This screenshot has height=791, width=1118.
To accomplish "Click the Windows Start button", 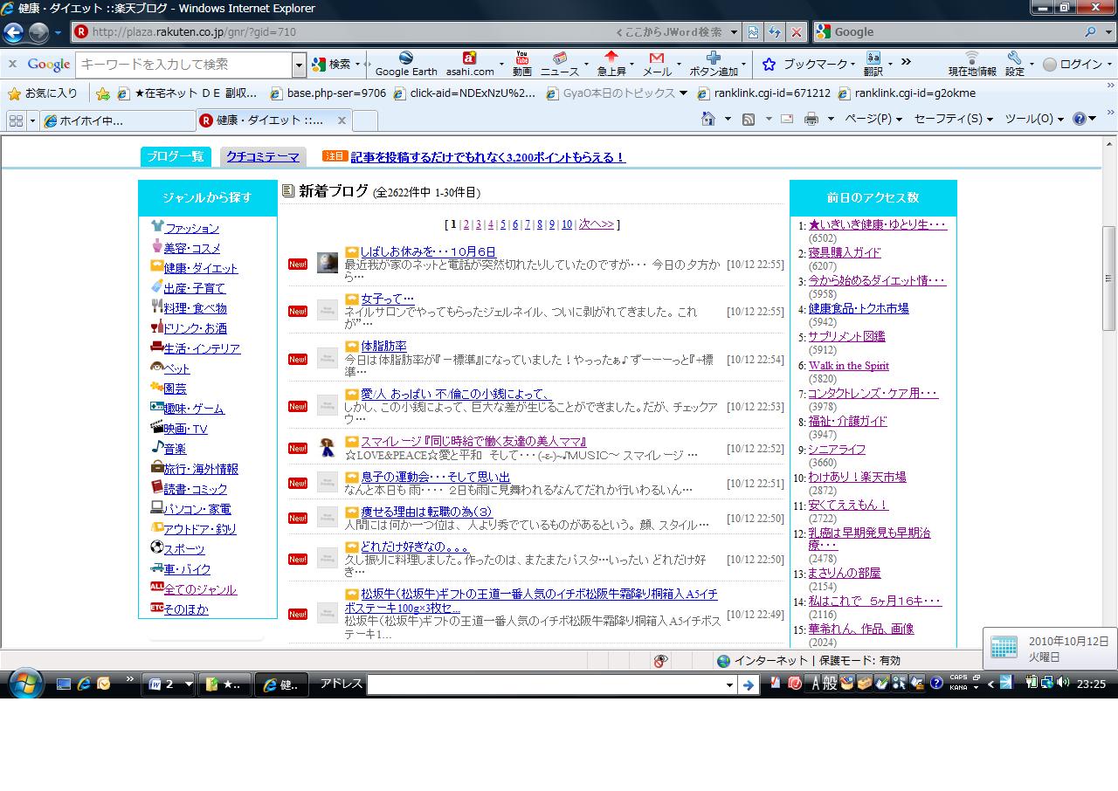I will (24, 684).
